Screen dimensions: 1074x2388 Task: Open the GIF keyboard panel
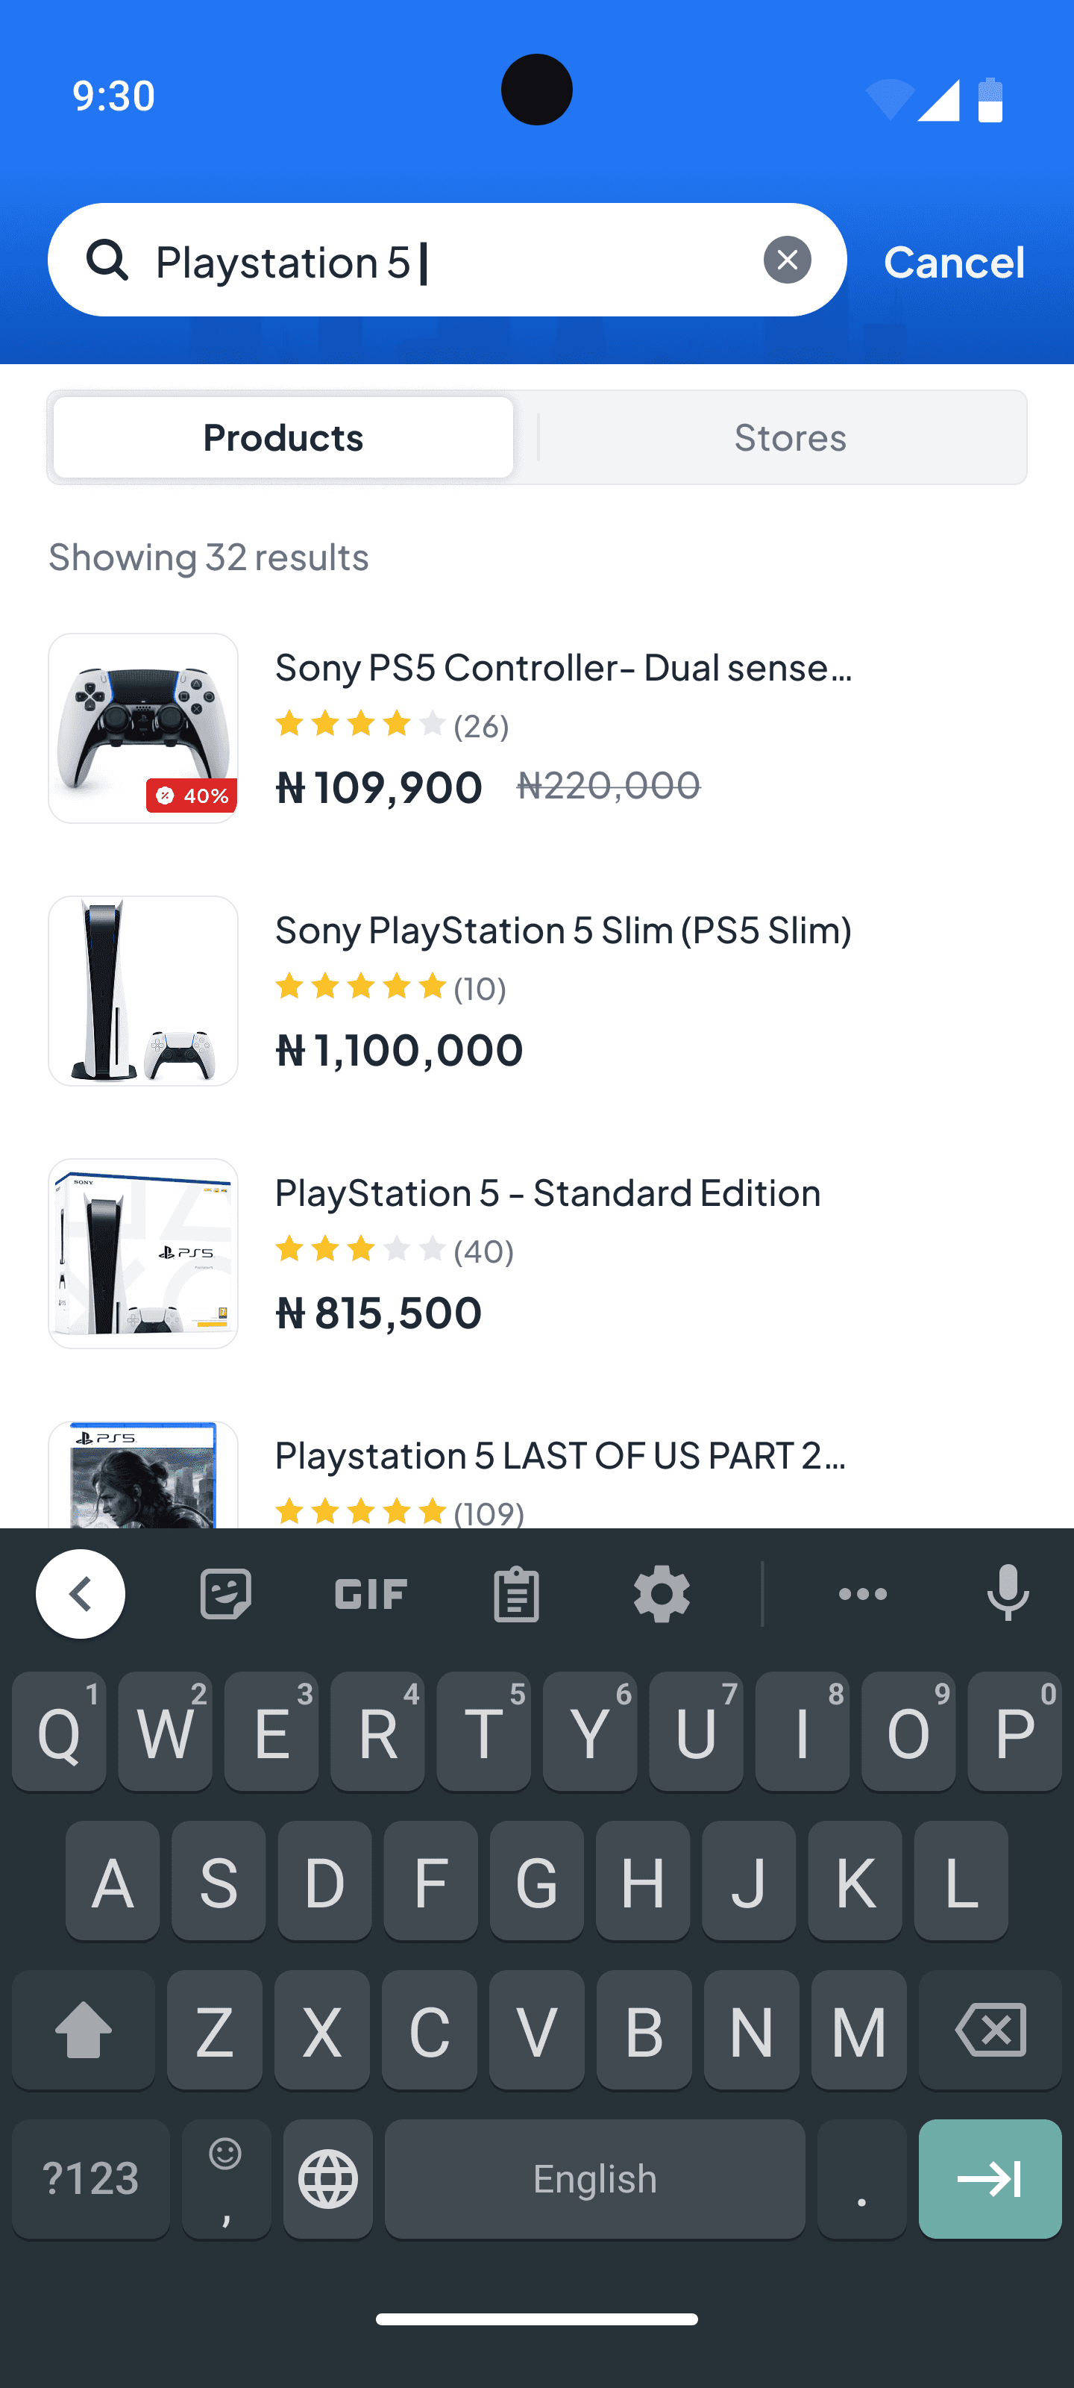point(371,1593)
